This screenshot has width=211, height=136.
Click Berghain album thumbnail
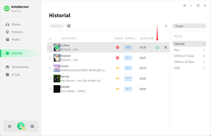(x=57, y=58)
